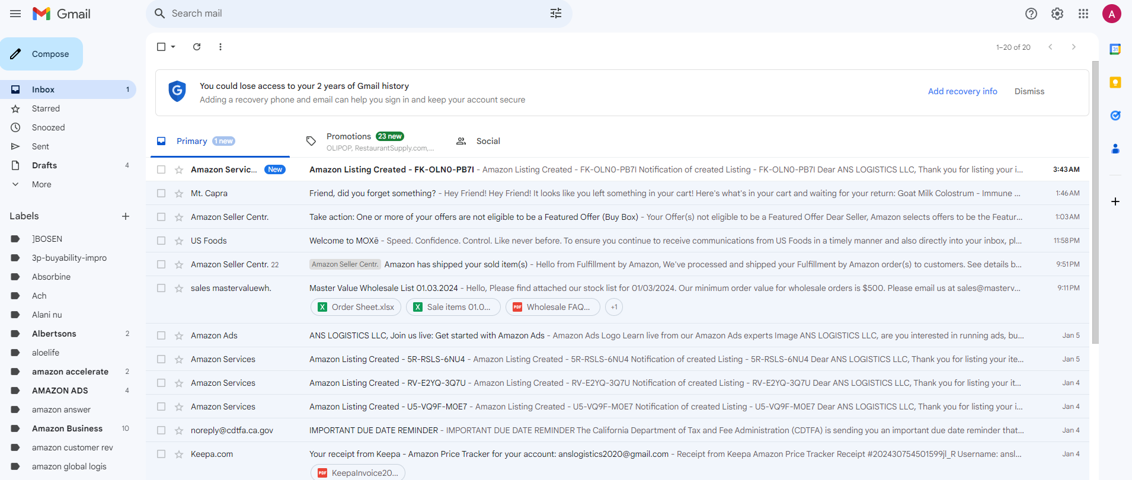Image resolution: width=1132 pixels, height=480 pixels.
Task: Star the US Foods email
Action: (179, 241)
